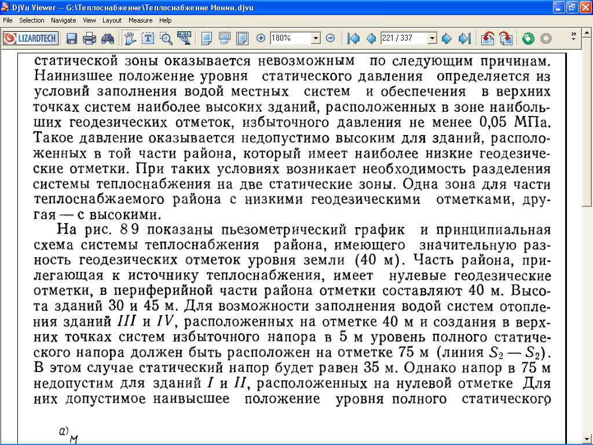Click the DjVu Viewer title bar icon

click(x=5, y=7)
